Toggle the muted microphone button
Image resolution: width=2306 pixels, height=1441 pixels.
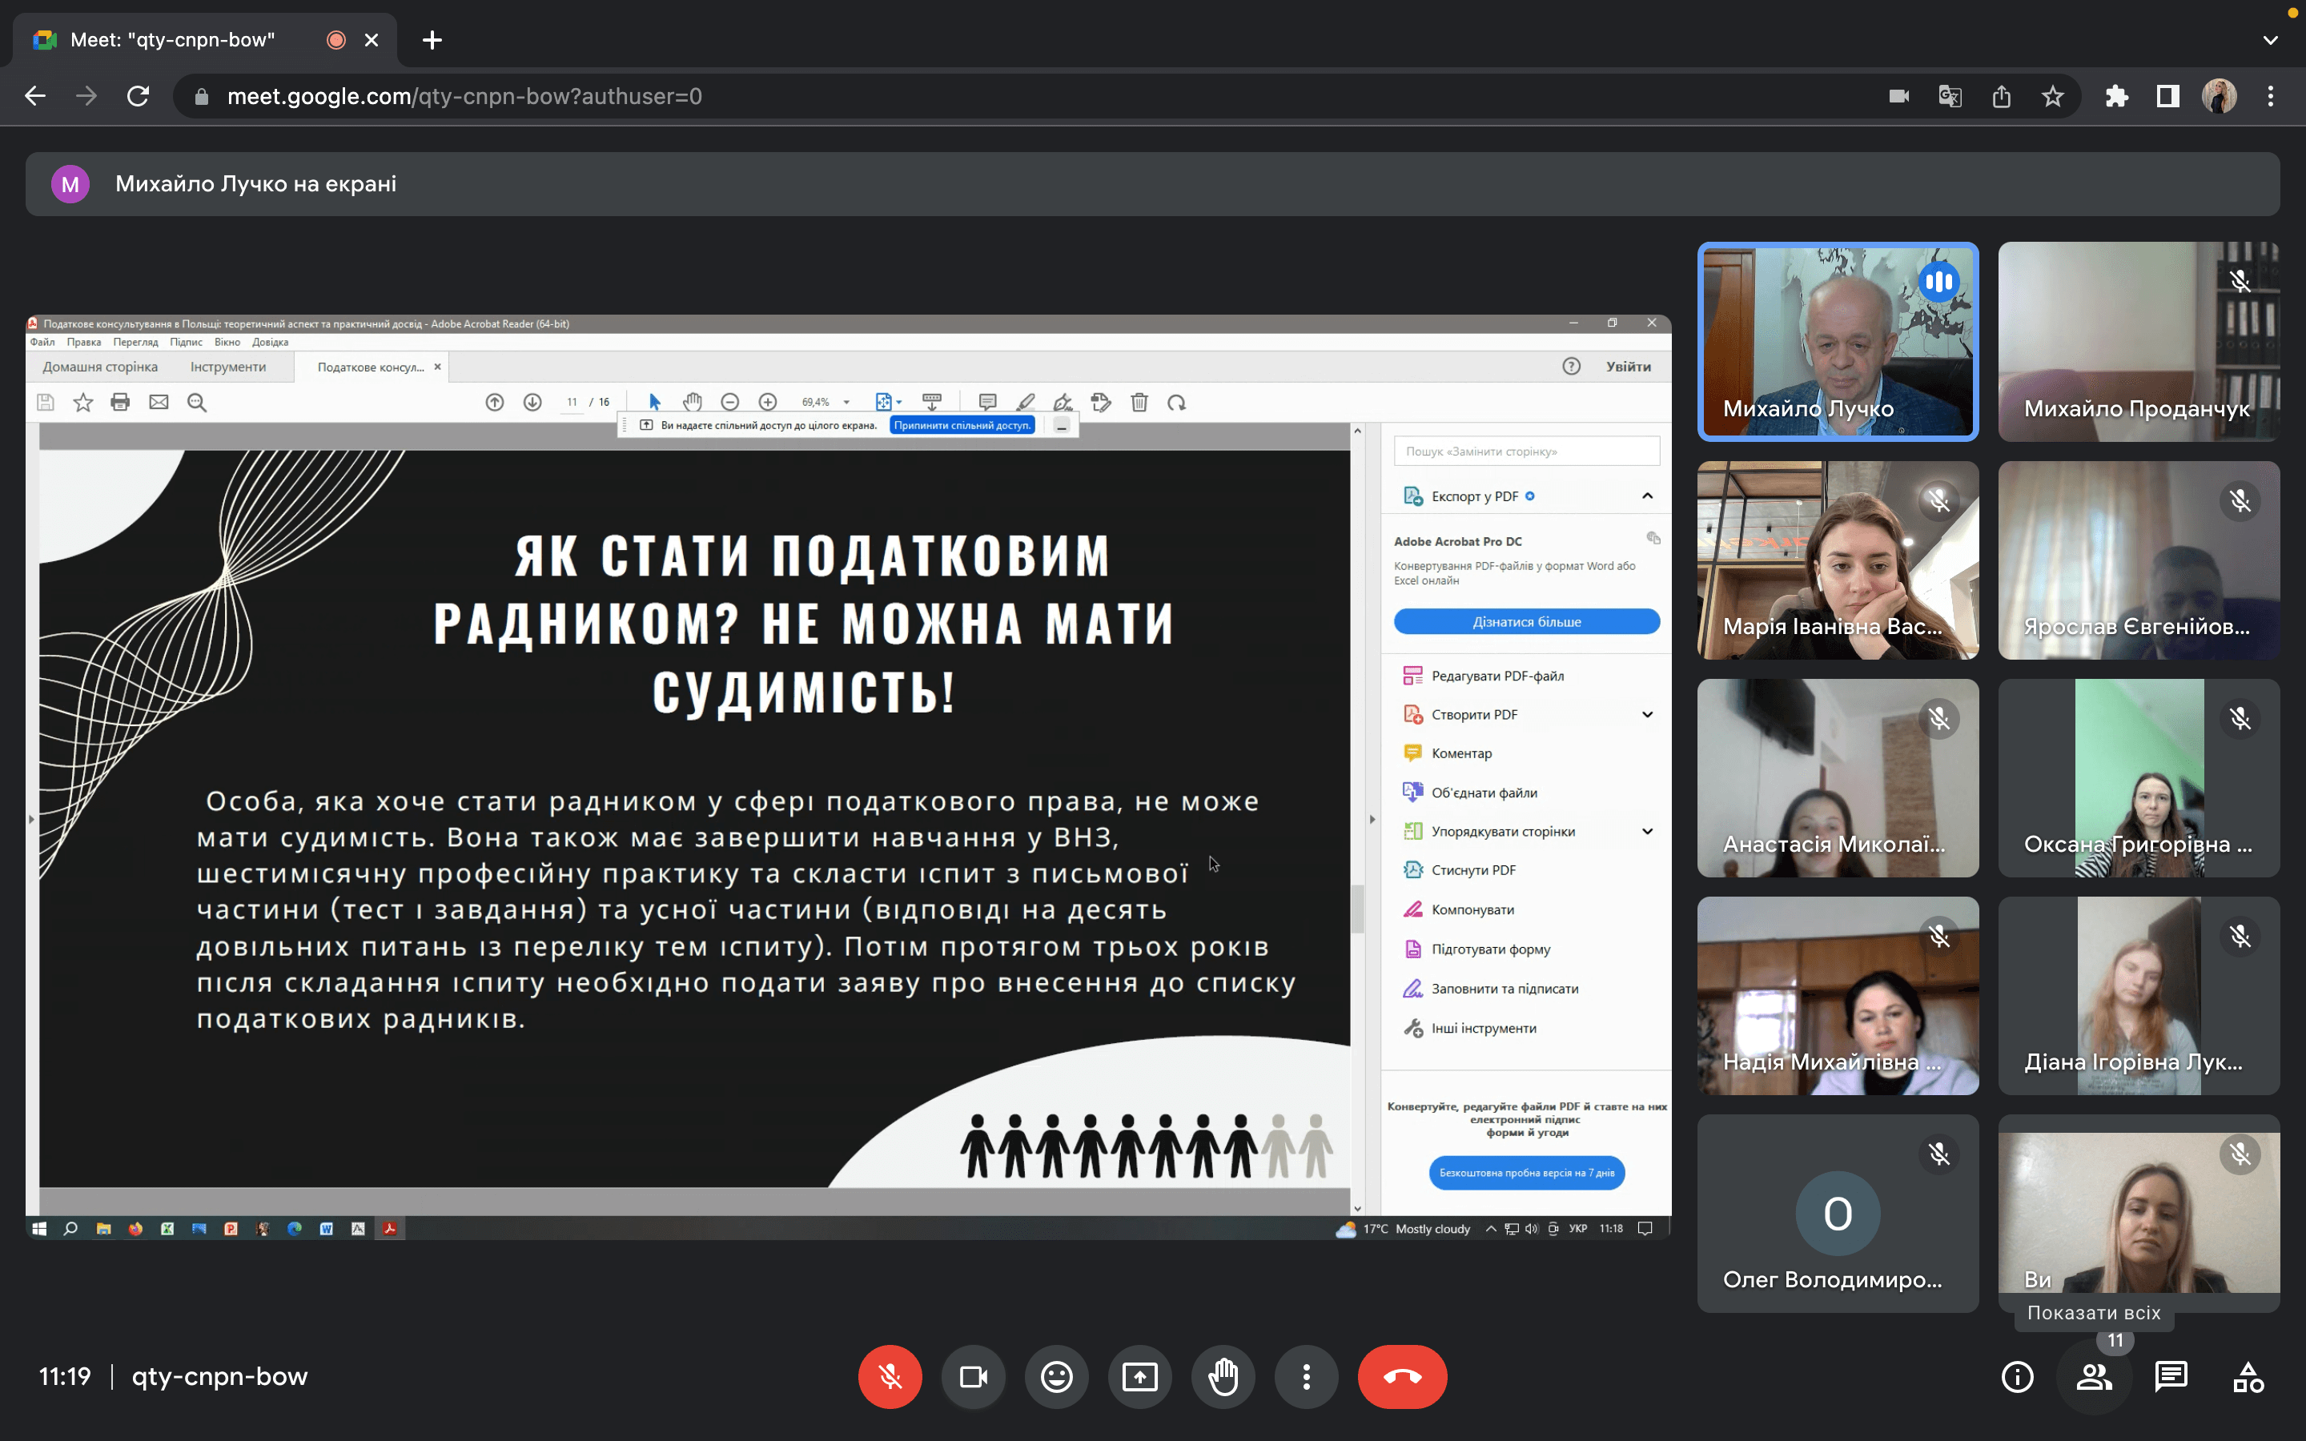[890, 1376]
